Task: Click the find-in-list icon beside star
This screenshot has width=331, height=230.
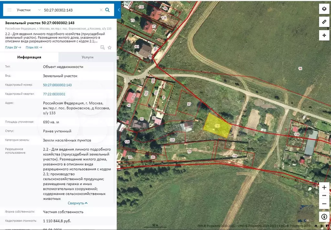Action: (102, 48)
